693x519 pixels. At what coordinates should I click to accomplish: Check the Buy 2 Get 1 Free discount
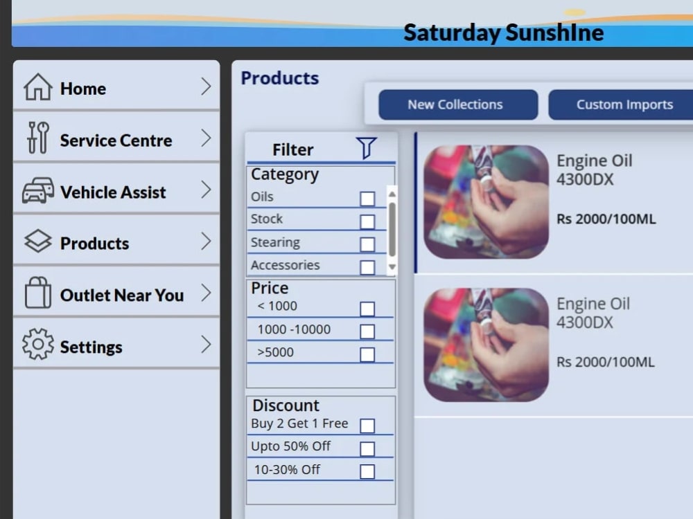(x=367, y=426)
